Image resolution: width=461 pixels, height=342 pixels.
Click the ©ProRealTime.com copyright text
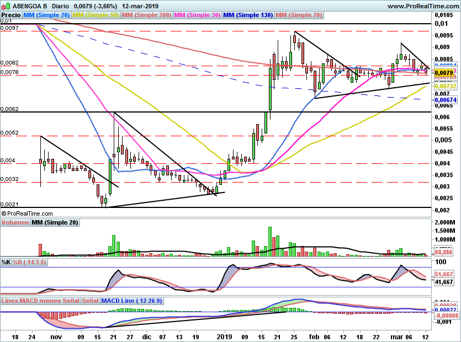point(27,213)
